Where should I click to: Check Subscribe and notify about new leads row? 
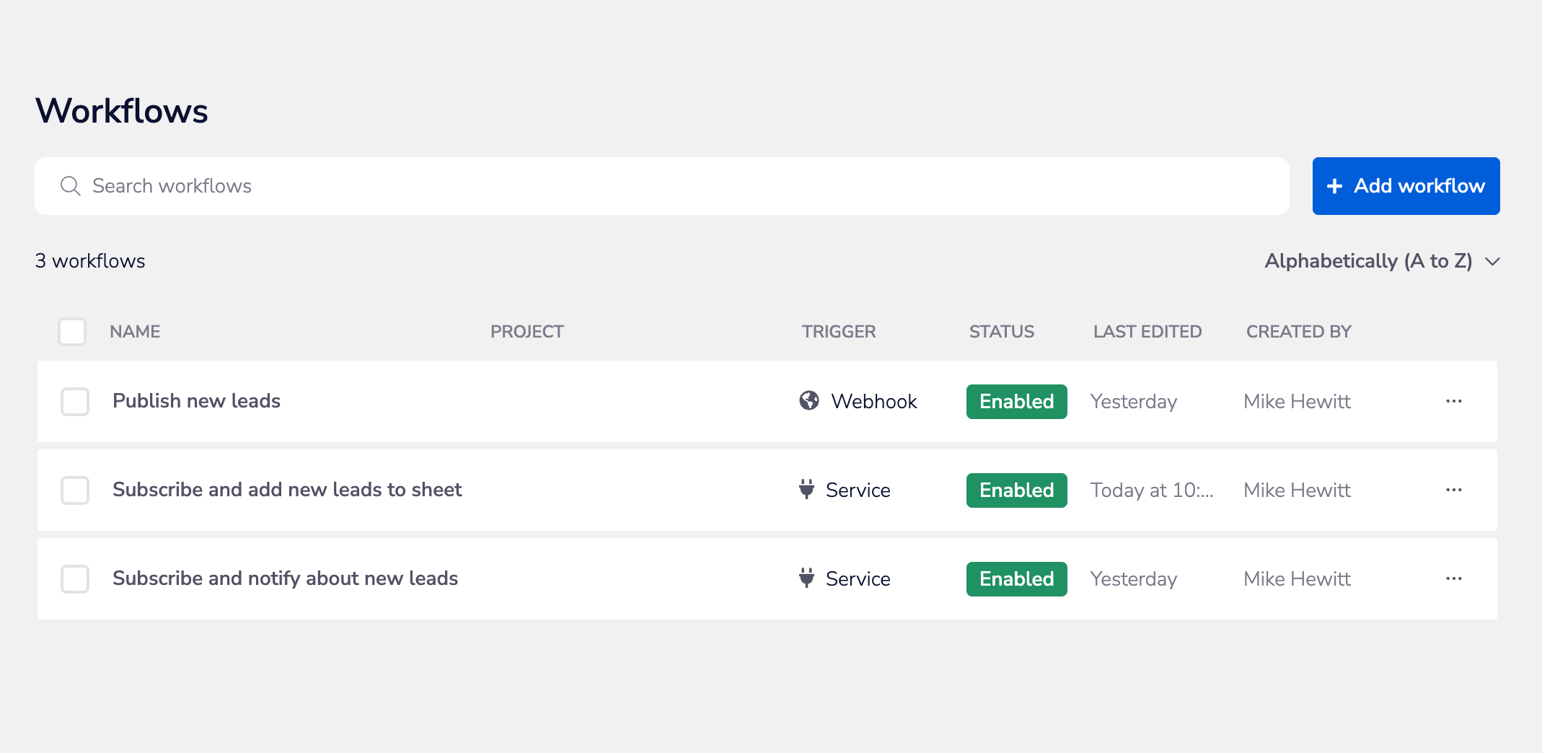click(x=74, y=578)
